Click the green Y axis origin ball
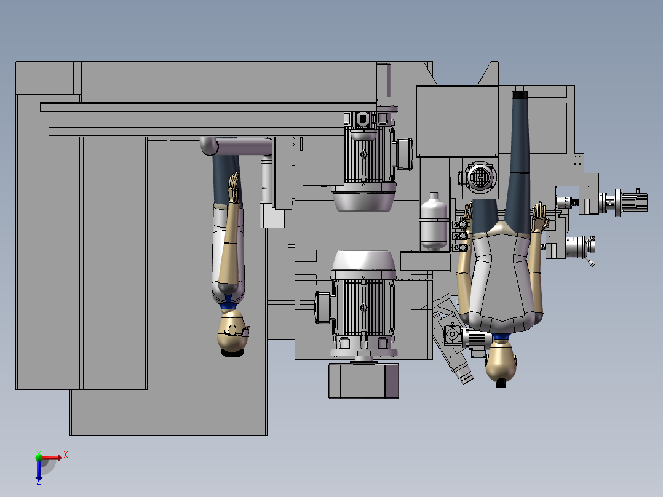Image resolution: width=663 pixels, height=497 pixels. tap(39, 457)
